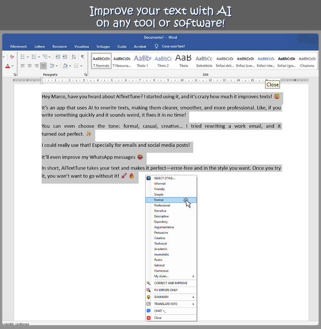The width and height of the screenshot is (321, 329).
Task: Click the multilevel list icon
Action: (45, 57)
